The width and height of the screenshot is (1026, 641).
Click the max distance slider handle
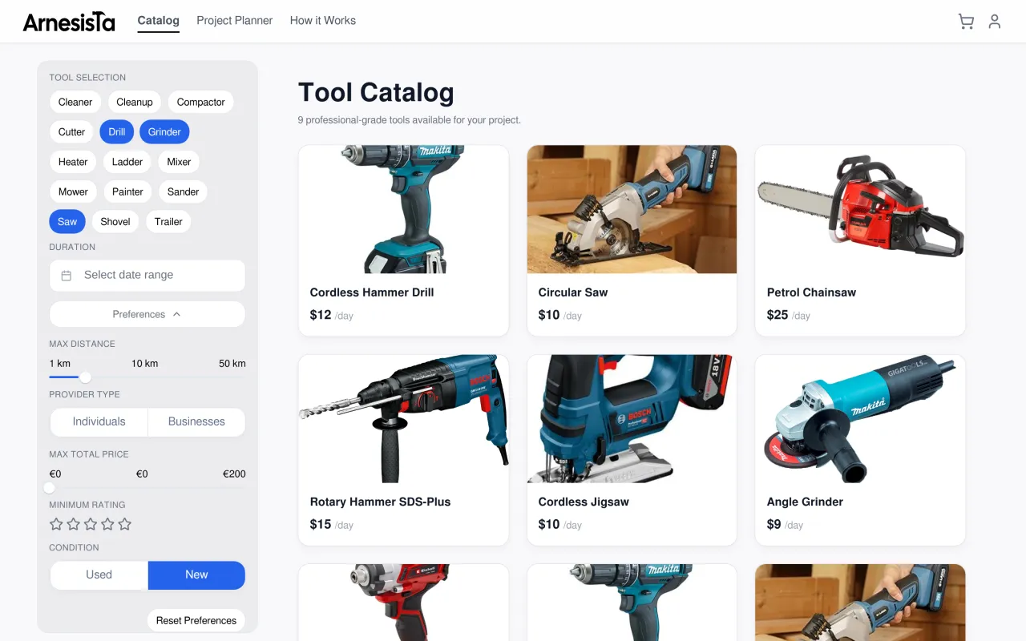tap(85, 377)
